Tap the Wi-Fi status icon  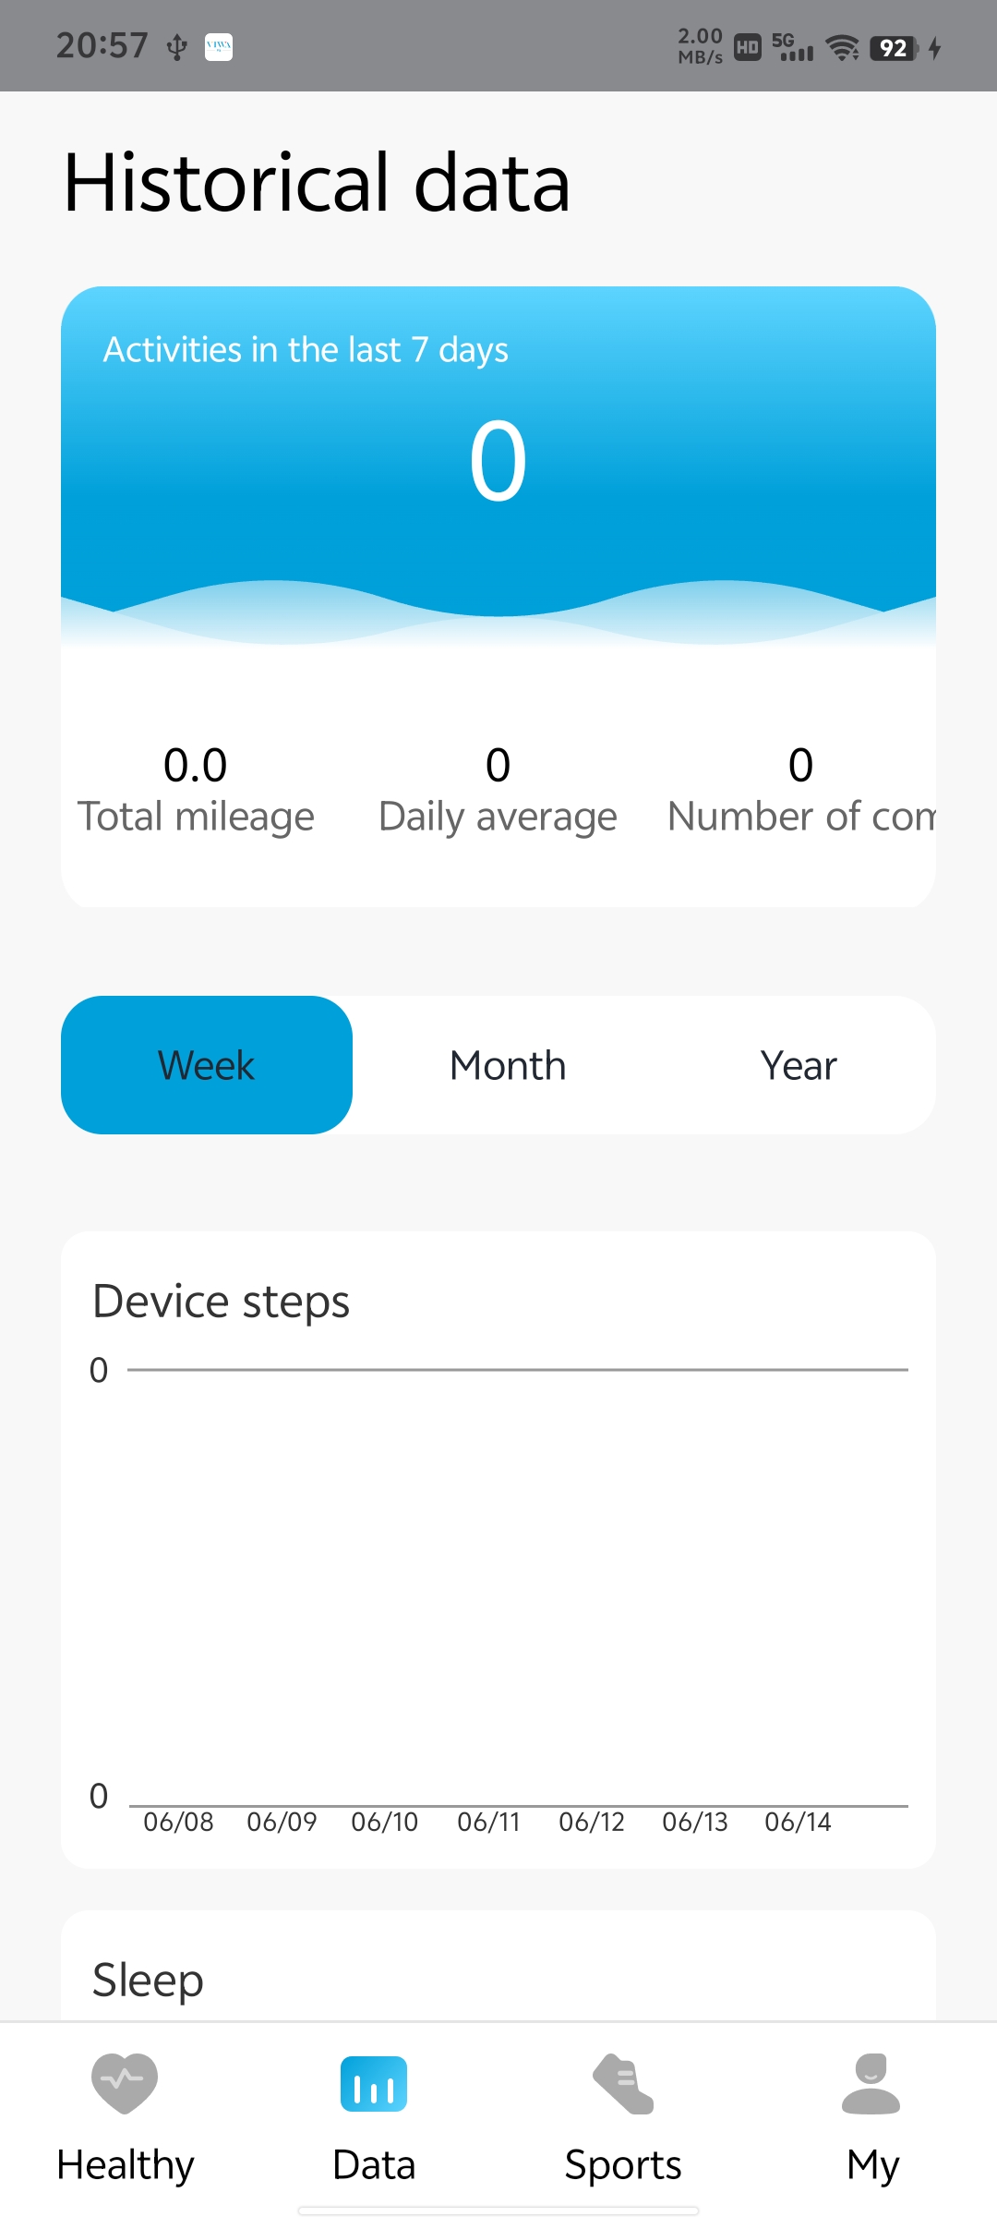pos(842,47)
